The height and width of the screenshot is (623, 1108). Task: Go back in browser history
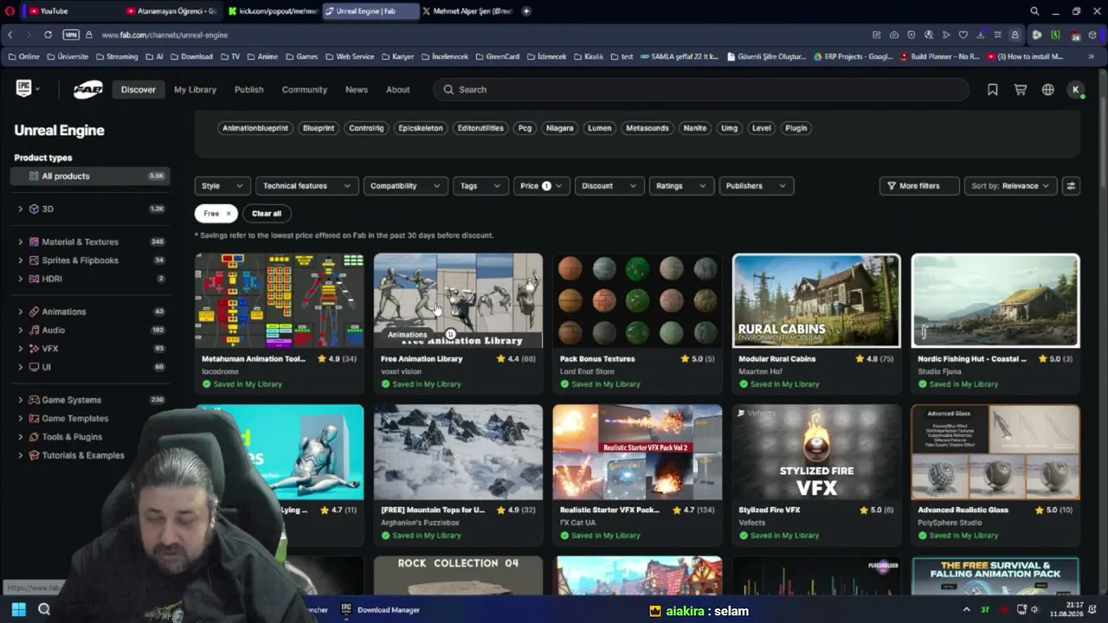click(x=10, y=35)
